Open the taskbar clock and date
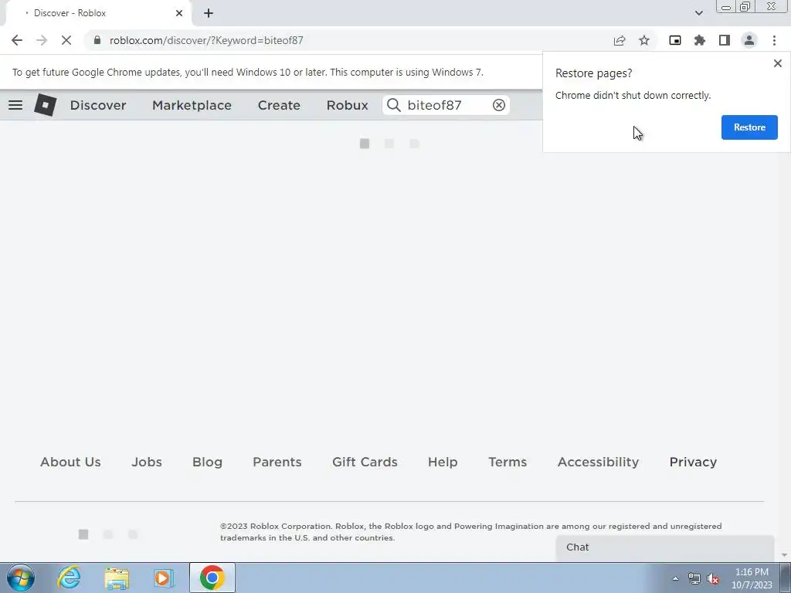Screen dimensions: 791x593 (x=752, y=578)
